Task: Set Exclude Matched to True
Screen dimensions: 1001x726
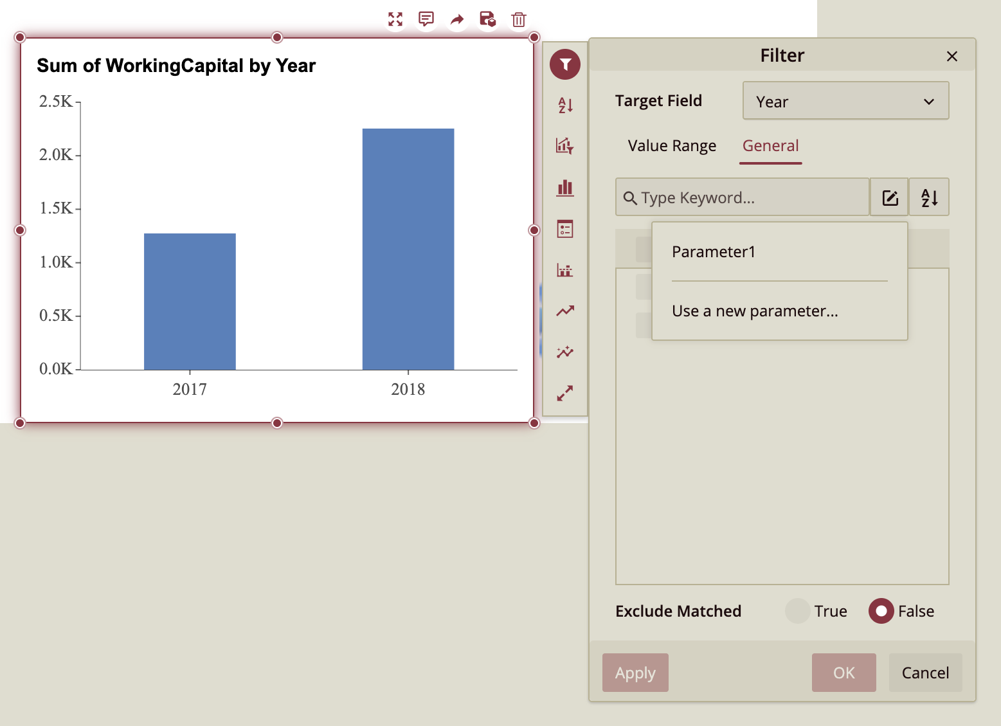Action: point(798,611)
